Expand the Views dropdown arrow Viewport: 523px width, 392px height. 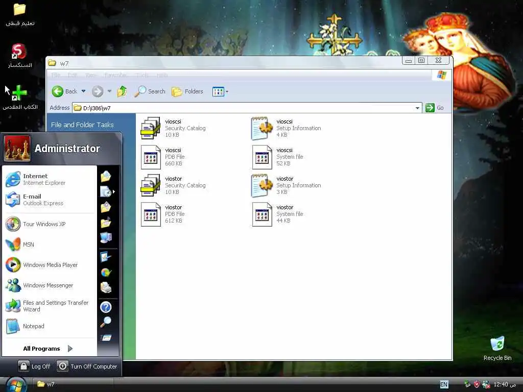(227, 92)
